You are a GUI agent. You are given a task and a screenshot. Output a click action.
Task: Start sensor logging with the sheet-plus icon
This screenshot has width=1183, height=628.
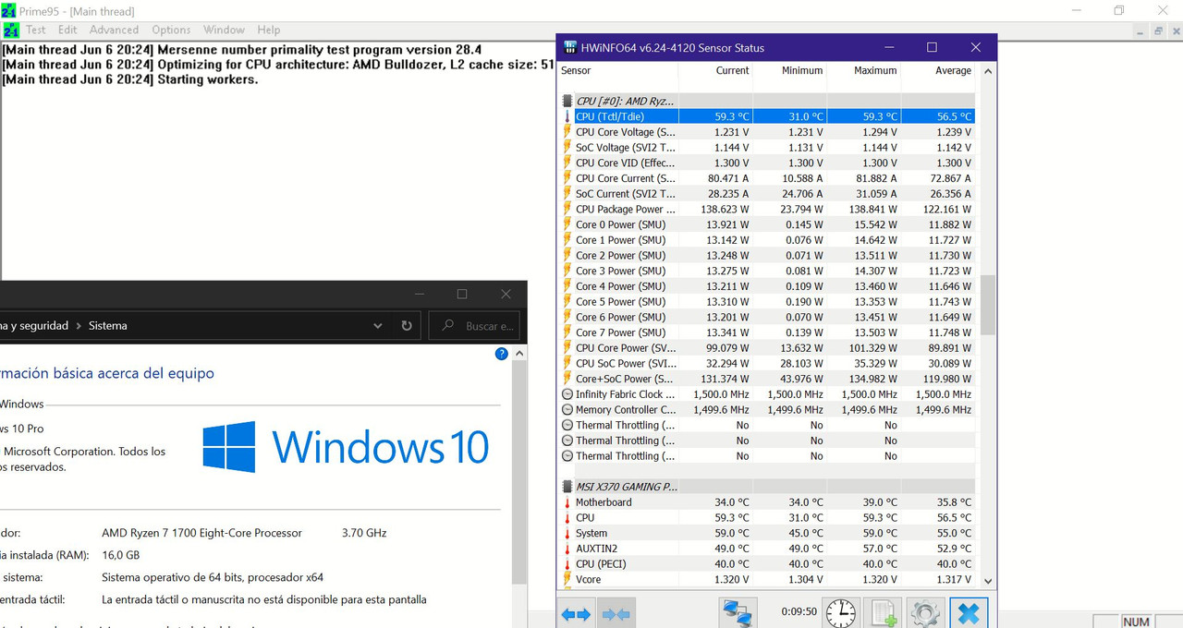(x=884, y=613)
